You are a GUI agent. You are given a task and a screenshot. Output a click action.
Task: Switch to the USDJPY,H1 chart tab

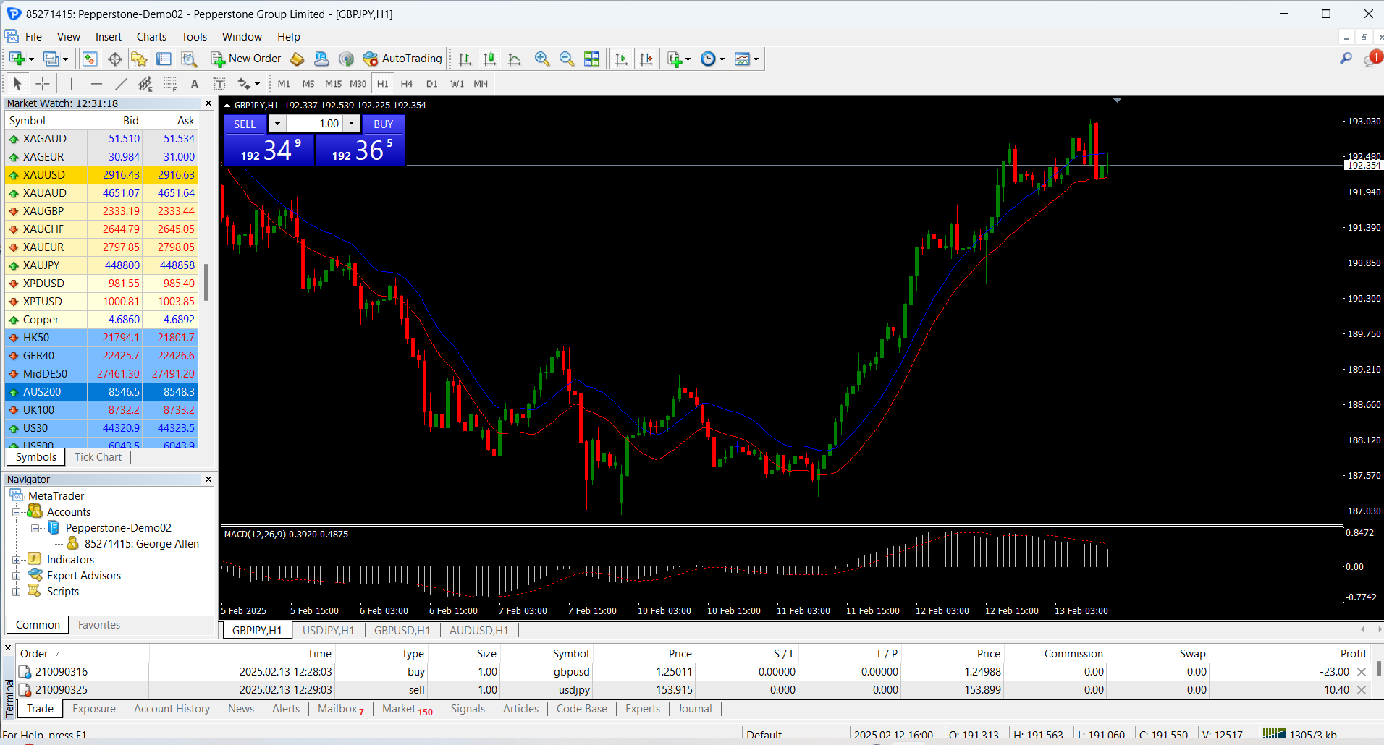328,631
